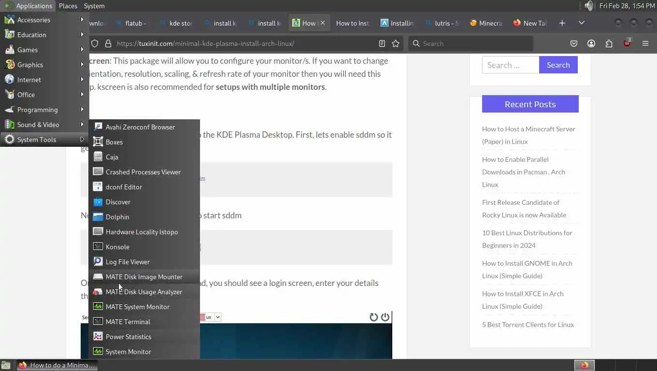The width and height of the screenshot is (657, 371).
Task: Open Firefox account icon
Action: [x=591, y=43]
